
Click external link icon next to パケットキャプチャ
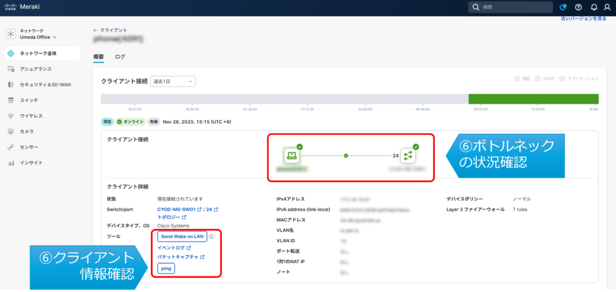coord(202,258)
